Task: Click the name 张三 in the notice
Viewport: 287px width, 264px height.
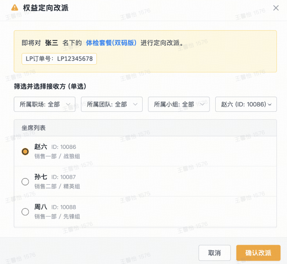Action: coord(52,43)
